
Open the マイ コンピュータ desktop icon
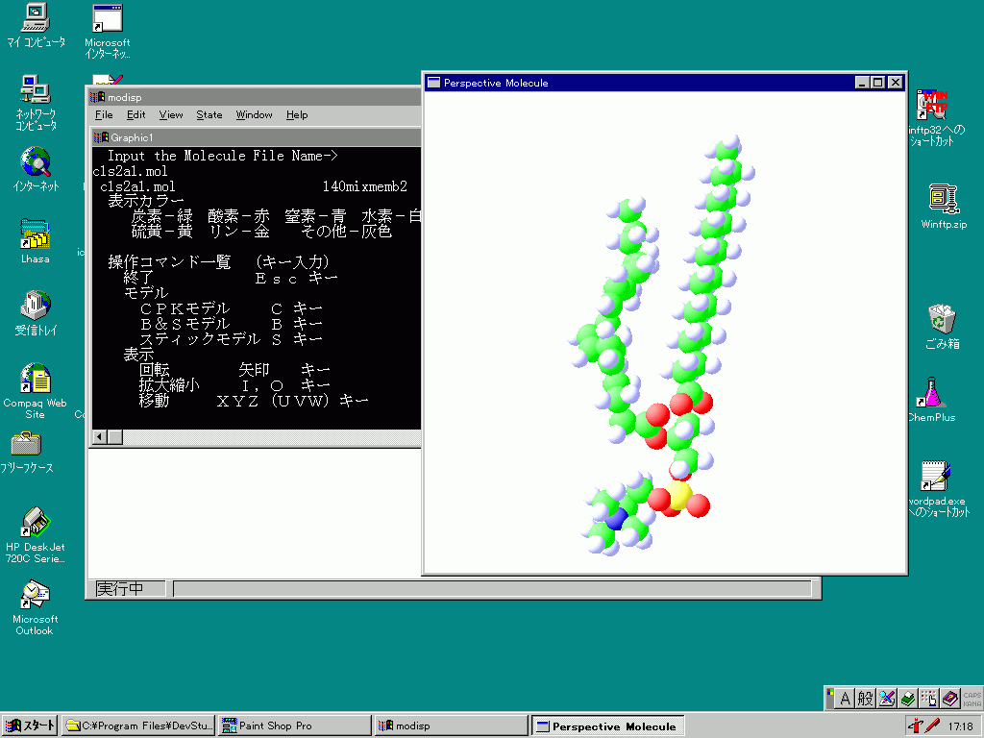pos(36,17)
